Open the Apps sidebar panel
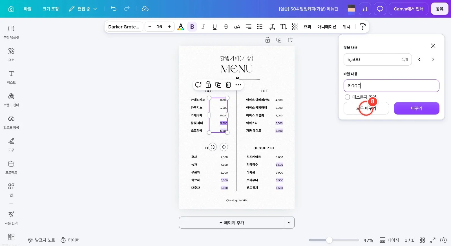This screenshot has height=246, width=451. [x=11, y=190]
